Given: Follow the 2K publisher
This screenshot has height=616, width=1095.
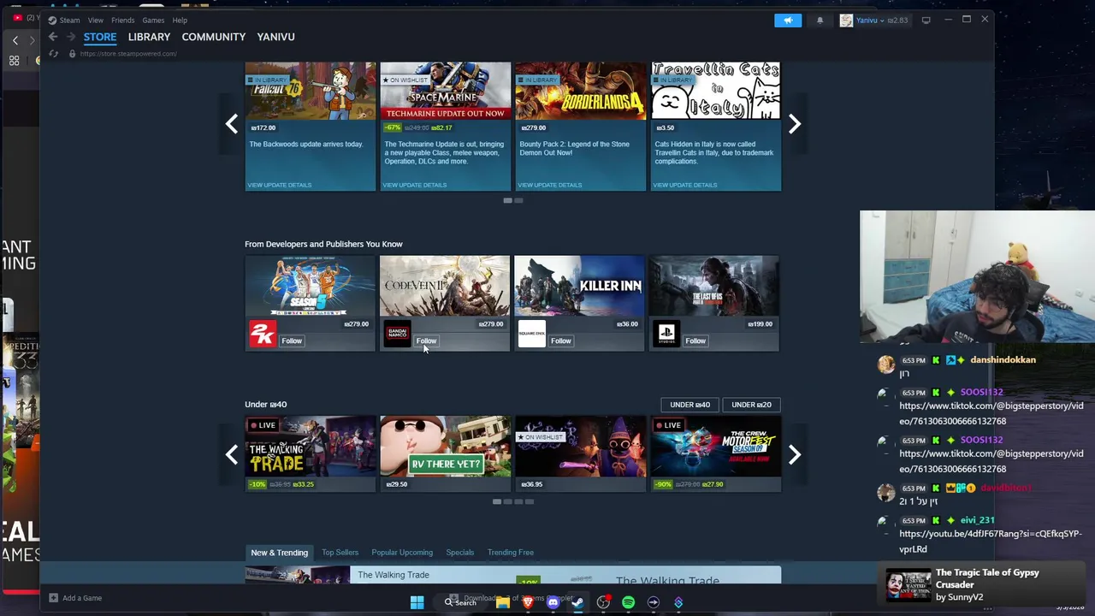Looking at the screenshot, I should click(292, 341).
